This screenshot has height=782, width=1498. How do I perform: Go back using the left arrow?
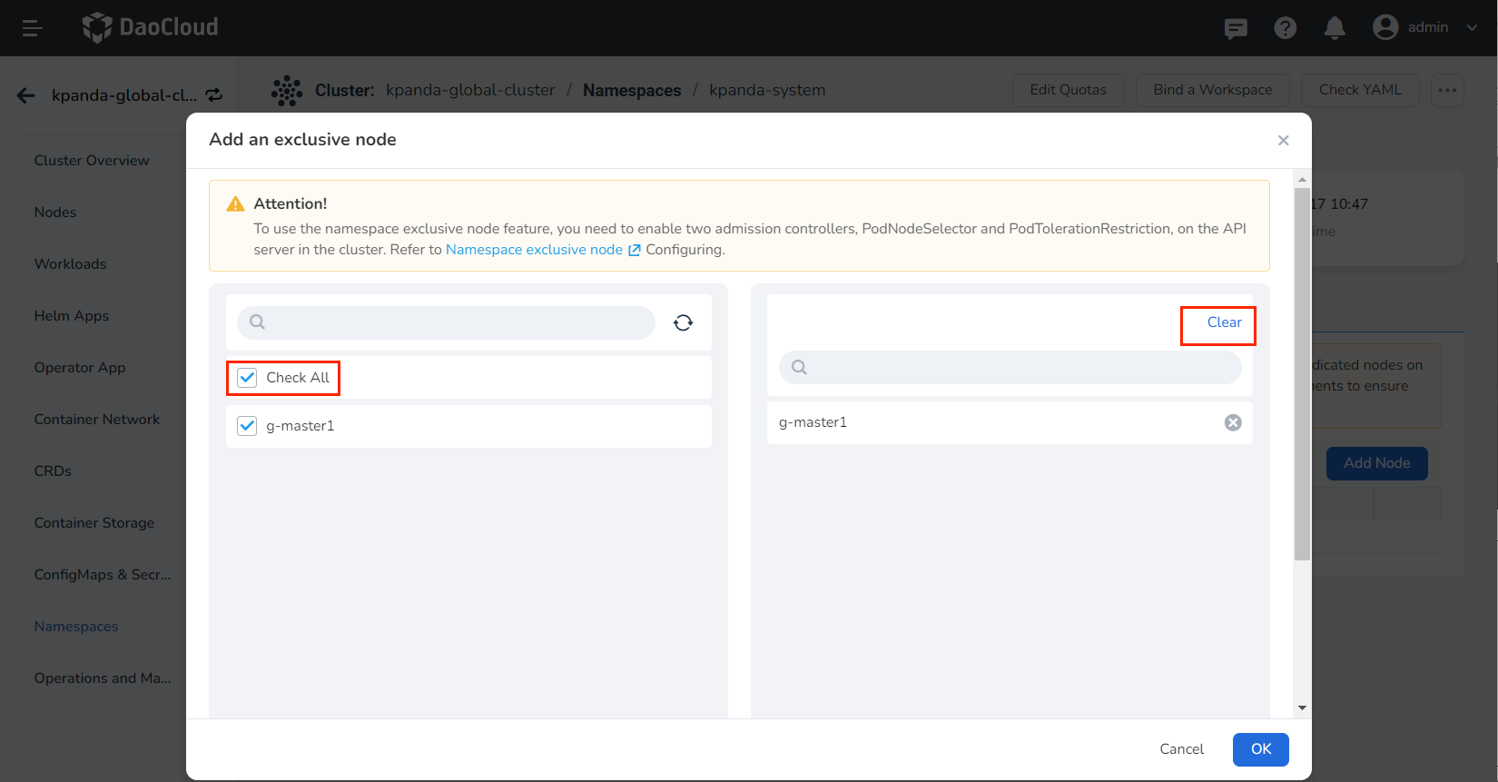pos(25,95)
